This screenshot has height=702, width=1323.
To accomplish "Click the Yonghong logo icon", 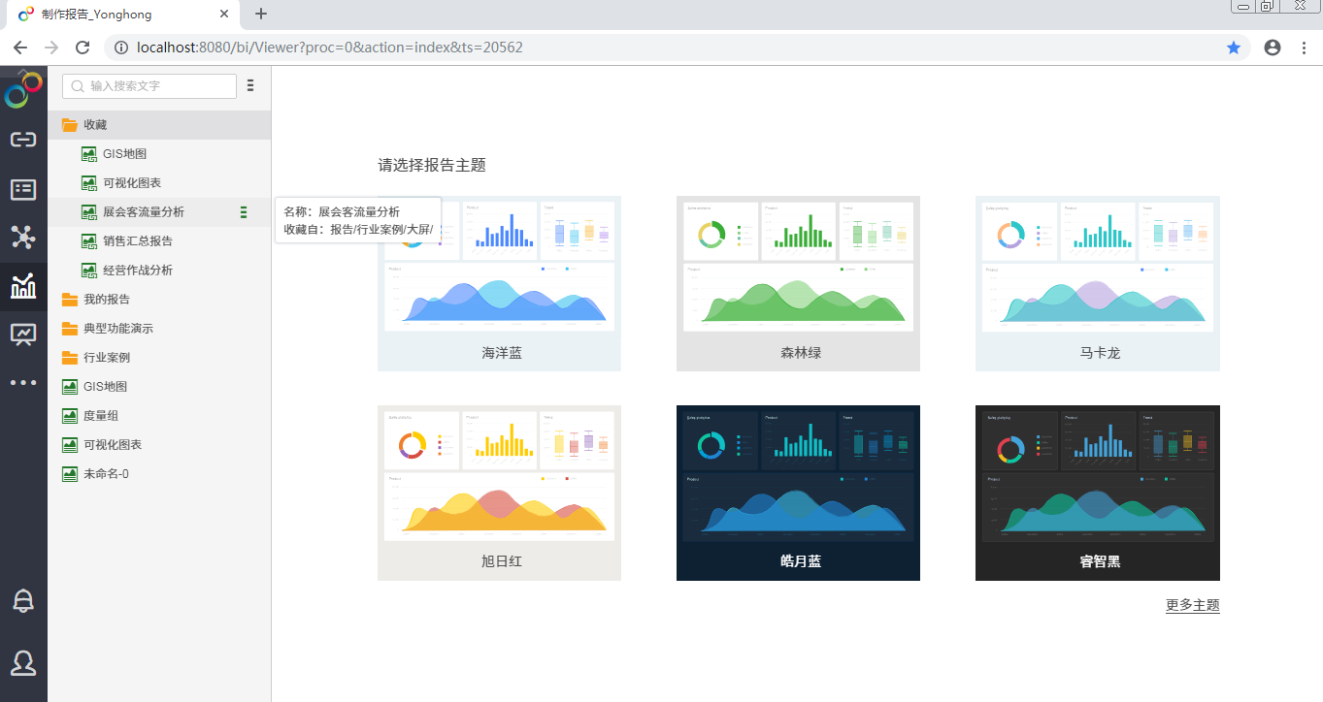I will tap(23, 90).
